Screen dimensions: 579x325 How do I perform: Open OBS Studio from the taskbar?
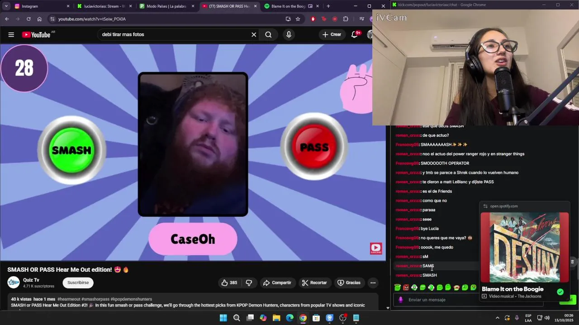(x=343, y=318)
